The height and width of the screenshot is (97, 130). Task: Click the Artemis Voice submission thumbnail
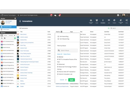click(x=18, y=76)
